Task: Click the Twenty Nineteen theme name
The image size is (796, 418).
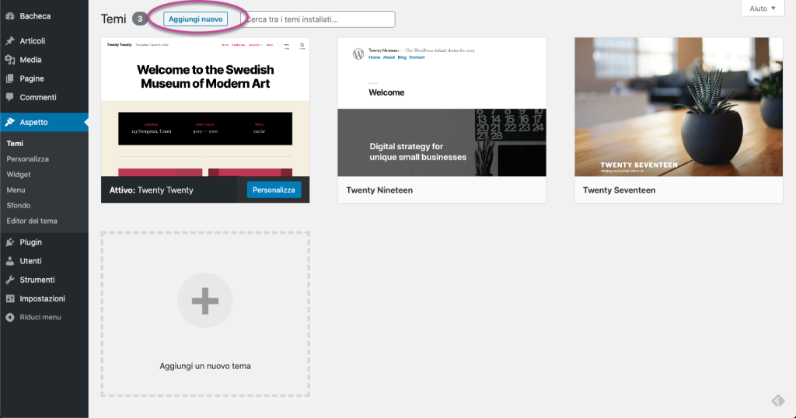Action: [379, 190]
